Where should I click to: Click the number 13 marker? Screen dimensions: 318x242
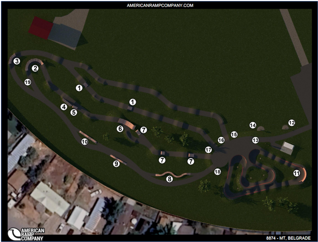click(255, 140)
